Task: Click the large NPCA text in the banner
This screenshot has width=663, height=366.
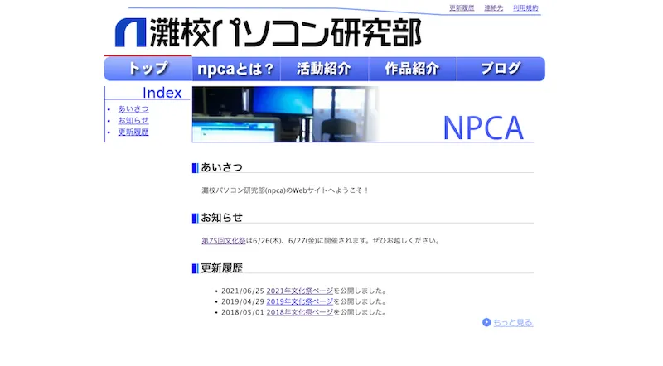Action: [x=483, y=128]
